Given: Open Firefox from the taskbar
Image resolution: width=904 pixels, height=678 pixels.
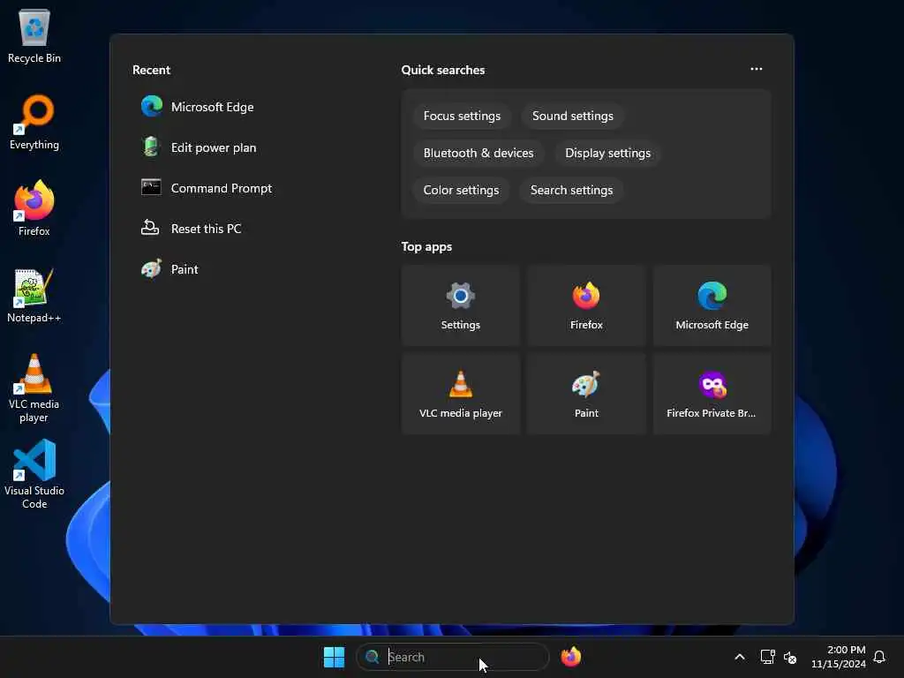Looking at the screenshot, I should 571,657.
